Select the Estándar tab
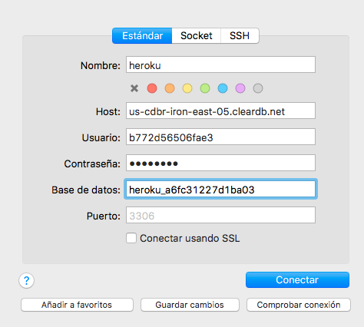Image resolution: width=364 pixels, height=327 pixels. 142,35
